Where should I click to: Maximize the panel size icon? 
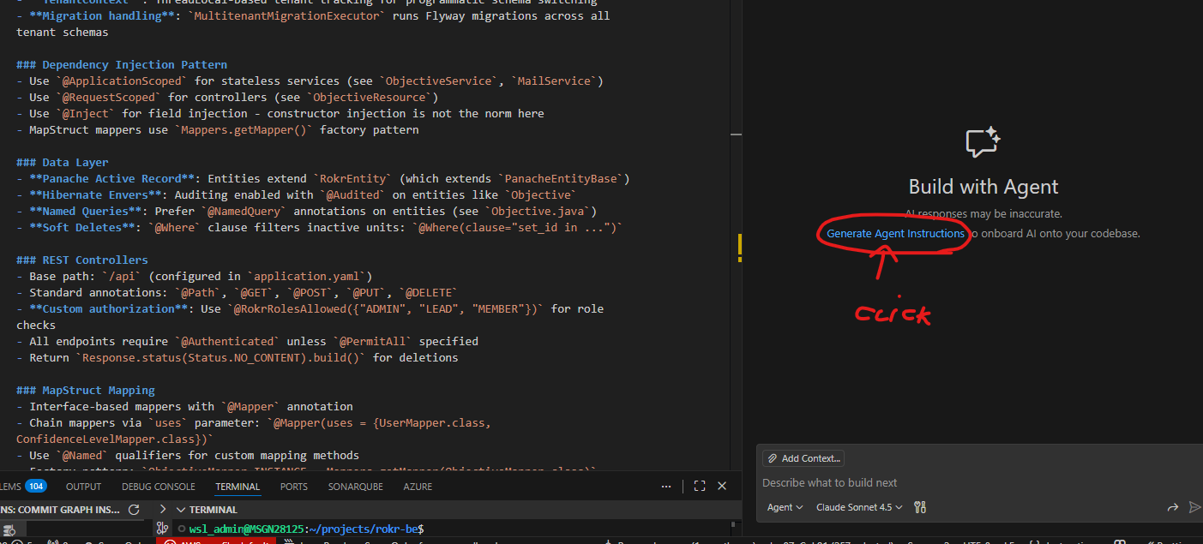[x=699, y=486]
